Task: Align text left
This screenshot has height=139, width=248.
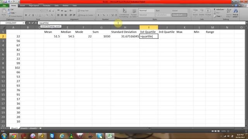Action: (59, 15)
